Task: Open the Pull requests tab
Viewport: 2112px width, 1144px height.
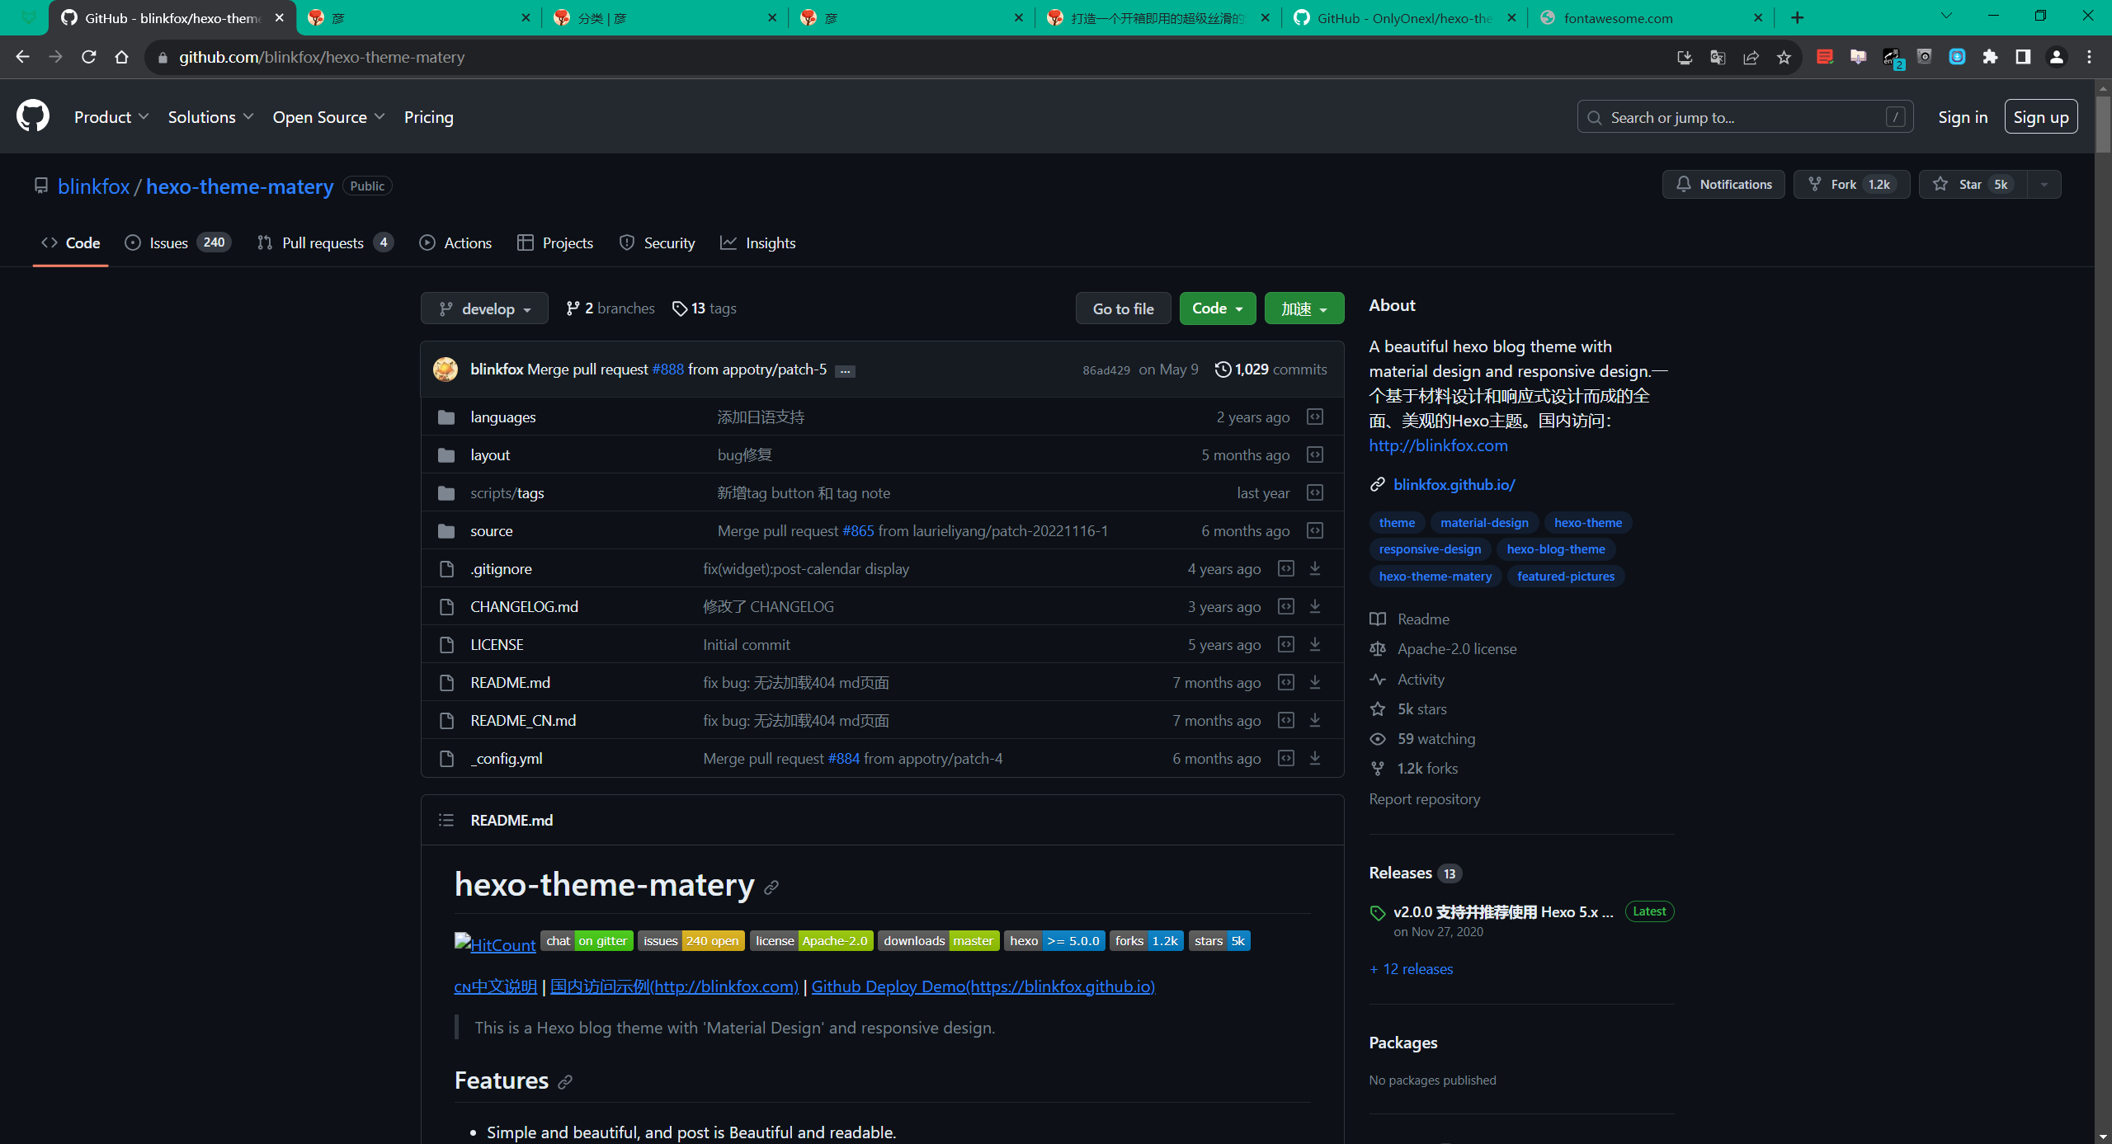Action: 324,242
